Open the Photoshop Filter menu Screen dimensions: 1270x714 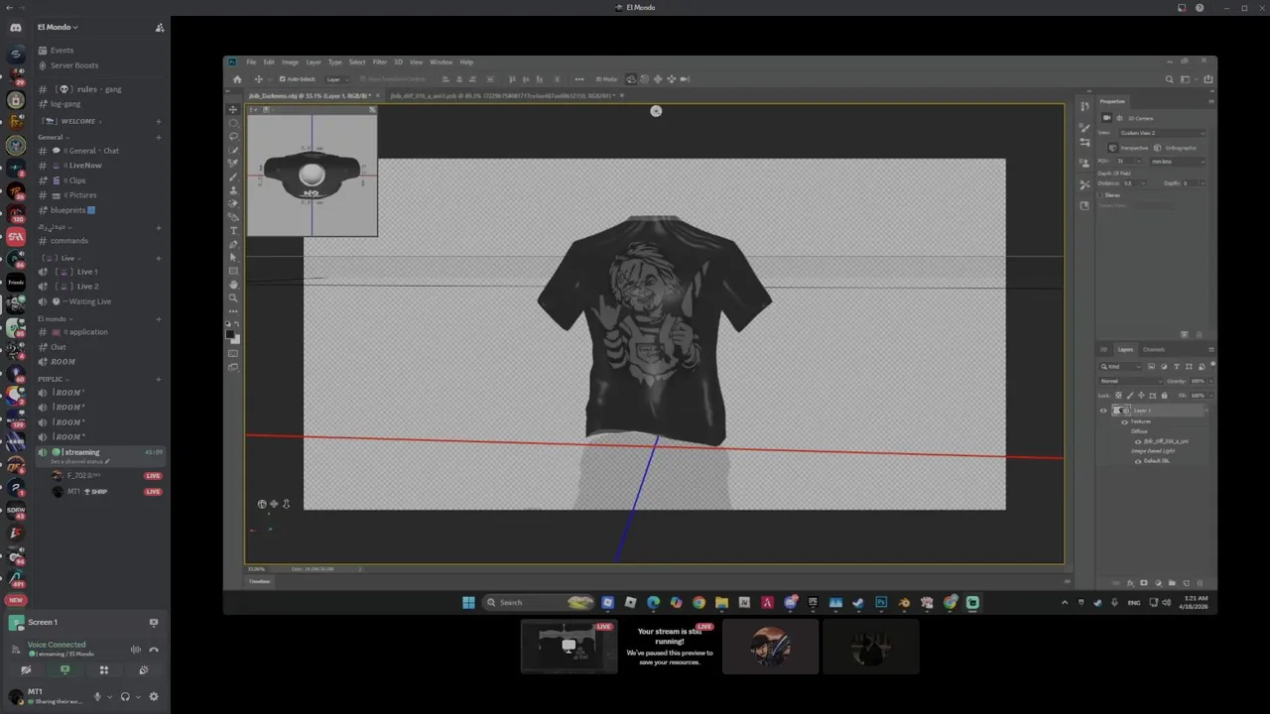point(379,61)
